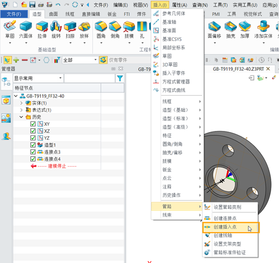Switch to the 钣金 ribbon tab

[112, 14]
